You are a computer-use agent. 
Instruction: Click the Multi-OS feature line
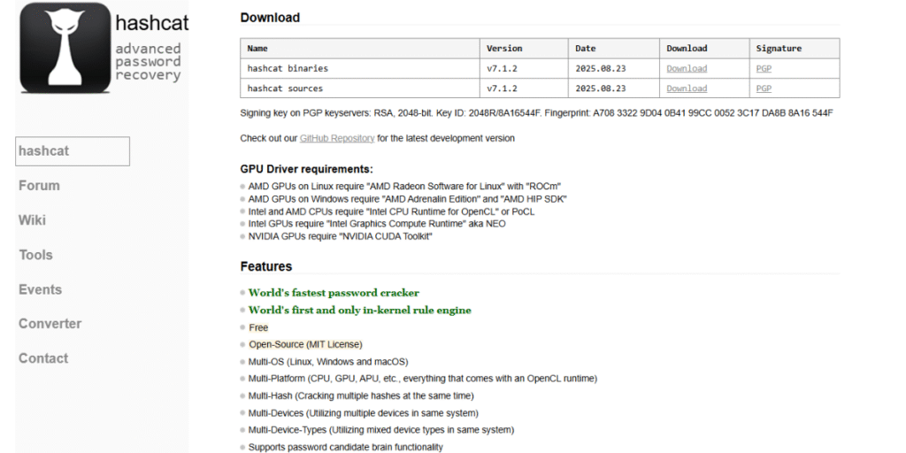click(328, 362)
